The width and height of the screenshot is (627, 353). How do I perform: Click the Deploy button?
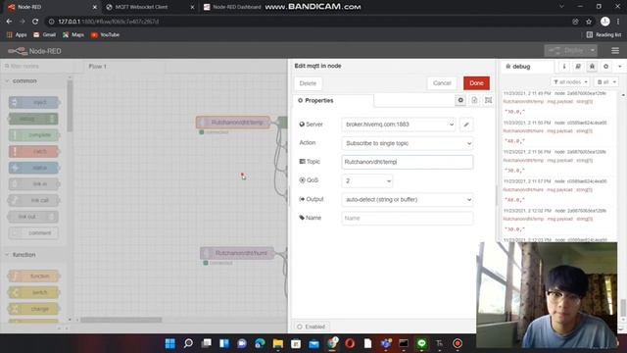coord(566,51)
